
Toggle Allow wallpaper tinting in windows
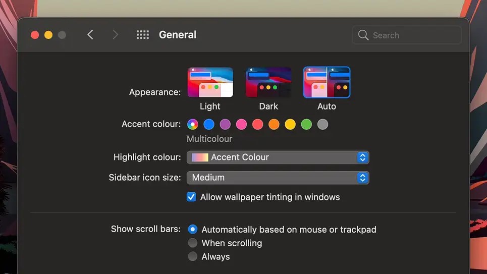[x=191, y=197]
